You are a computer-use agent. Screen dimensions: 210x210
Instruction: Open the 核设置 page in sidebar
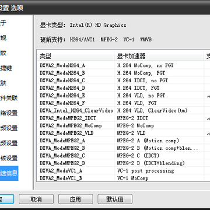(9, 158)
